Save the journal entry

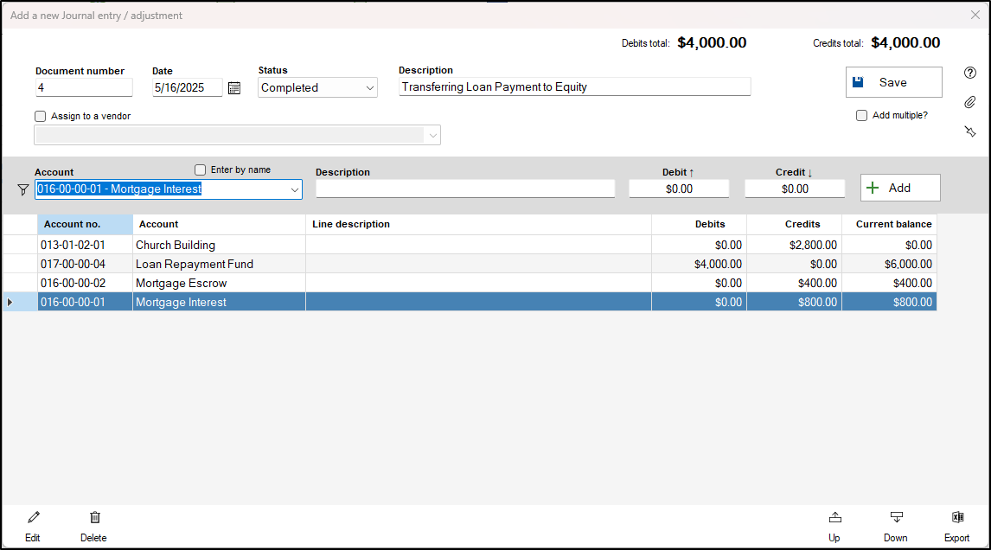click(893, 81)
